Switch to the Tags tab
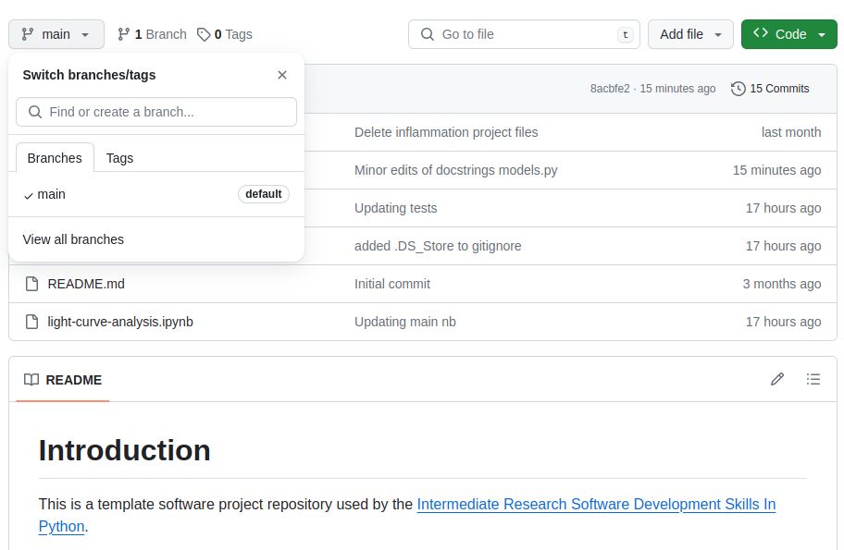Image resolution: width=844 pixels, height=550 pixels. pyautogui.click(x=119, y=158)
